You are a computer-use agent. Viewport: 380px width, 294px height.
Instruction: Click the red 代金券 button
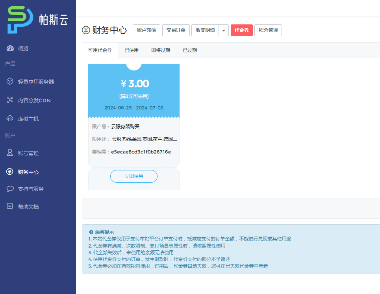[x=242, y=30]
